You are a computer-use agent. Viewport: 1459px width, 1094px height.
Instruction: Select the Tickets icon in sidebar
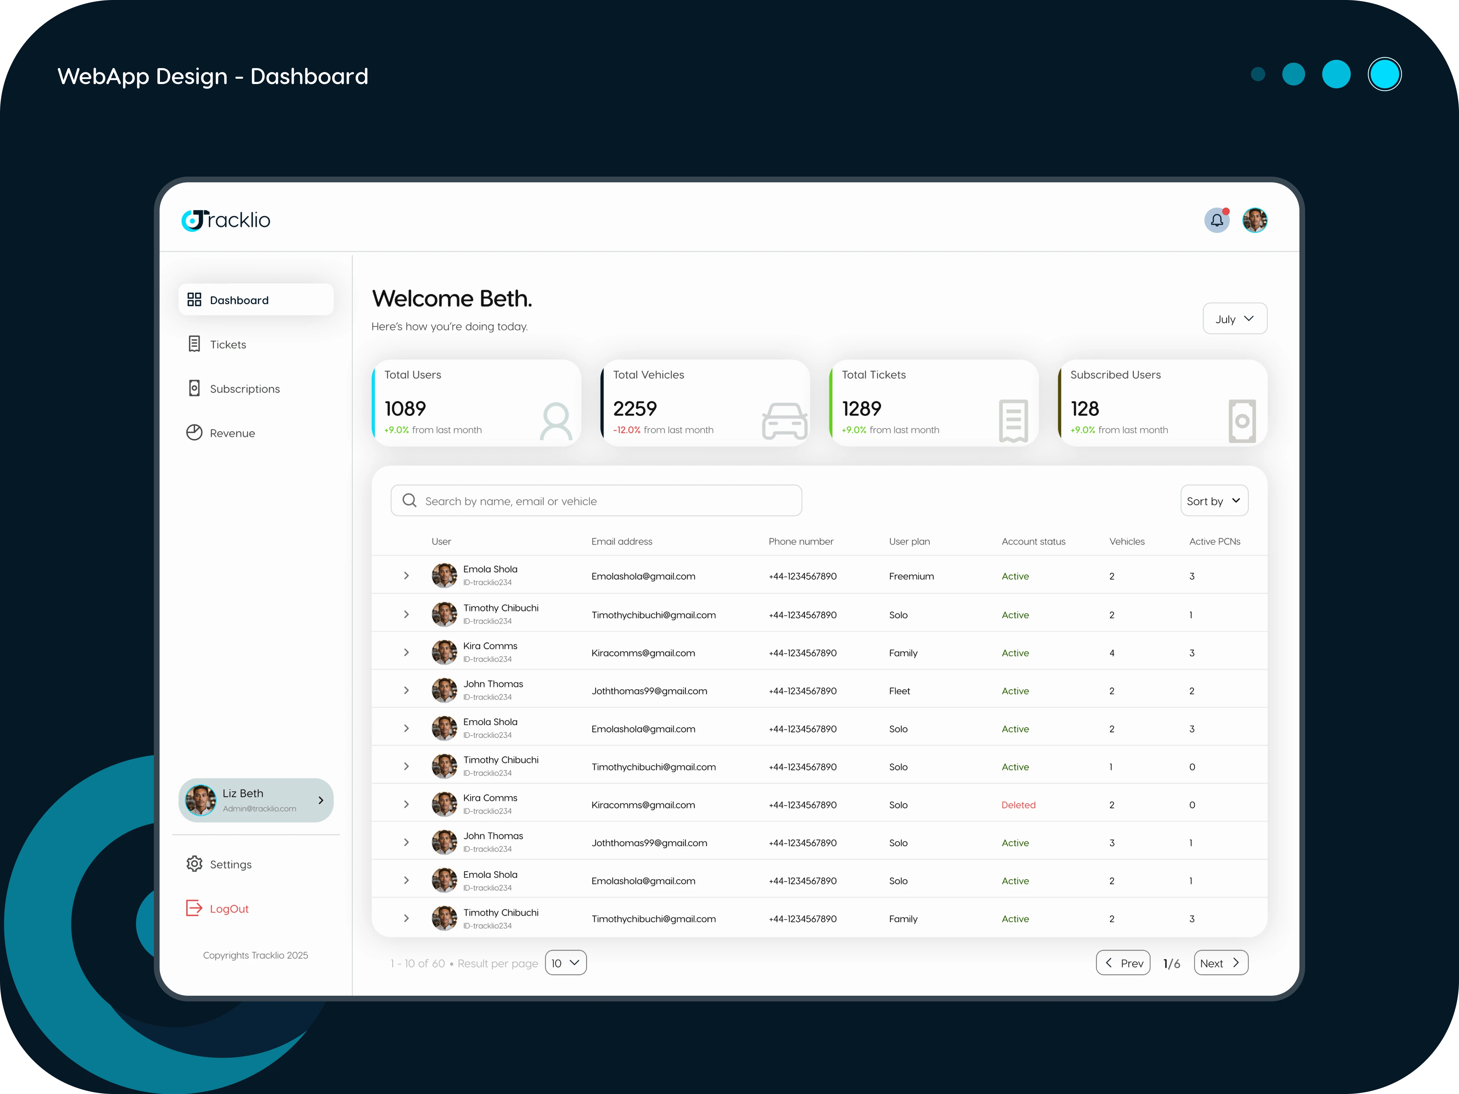[194, 344]
